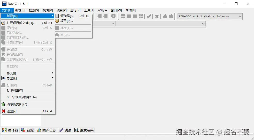
Task: Switch to the 编译器 bottom tab
Action: pyautogui.click(x=10, y=130)
